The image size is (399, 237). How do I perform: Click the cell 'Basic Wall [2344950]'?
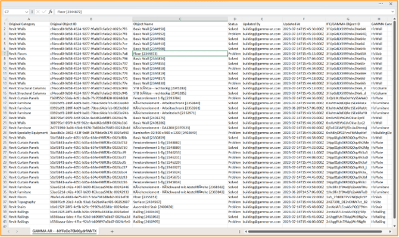(x=180, y=29)
